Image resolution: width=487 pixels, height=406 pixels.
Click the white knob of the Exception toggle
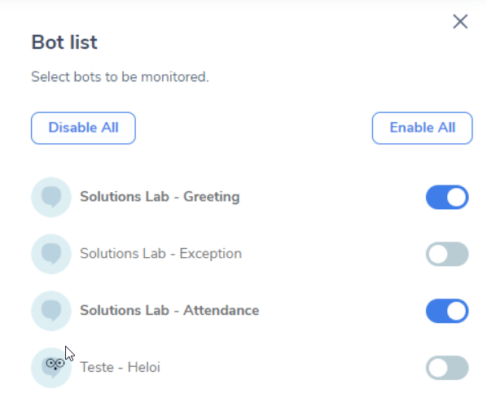[437, 254]
